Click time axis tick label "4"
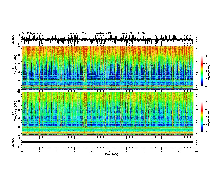Screen dimensions: 221x170 92,152
